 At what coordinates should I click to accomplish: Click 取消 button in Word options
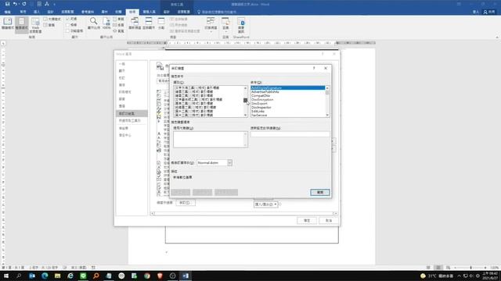[x=329, y=220]
